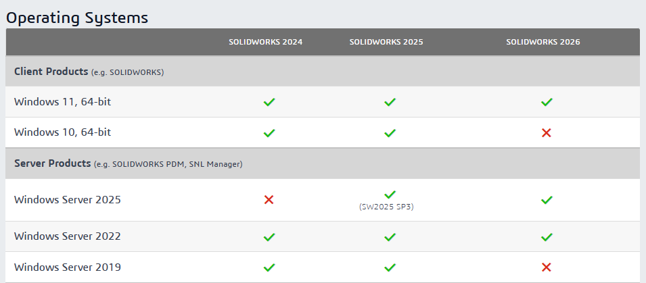Click Windows Server 2025 checkmark under SOLIDWORKS 2026

[x=547, y=200]
